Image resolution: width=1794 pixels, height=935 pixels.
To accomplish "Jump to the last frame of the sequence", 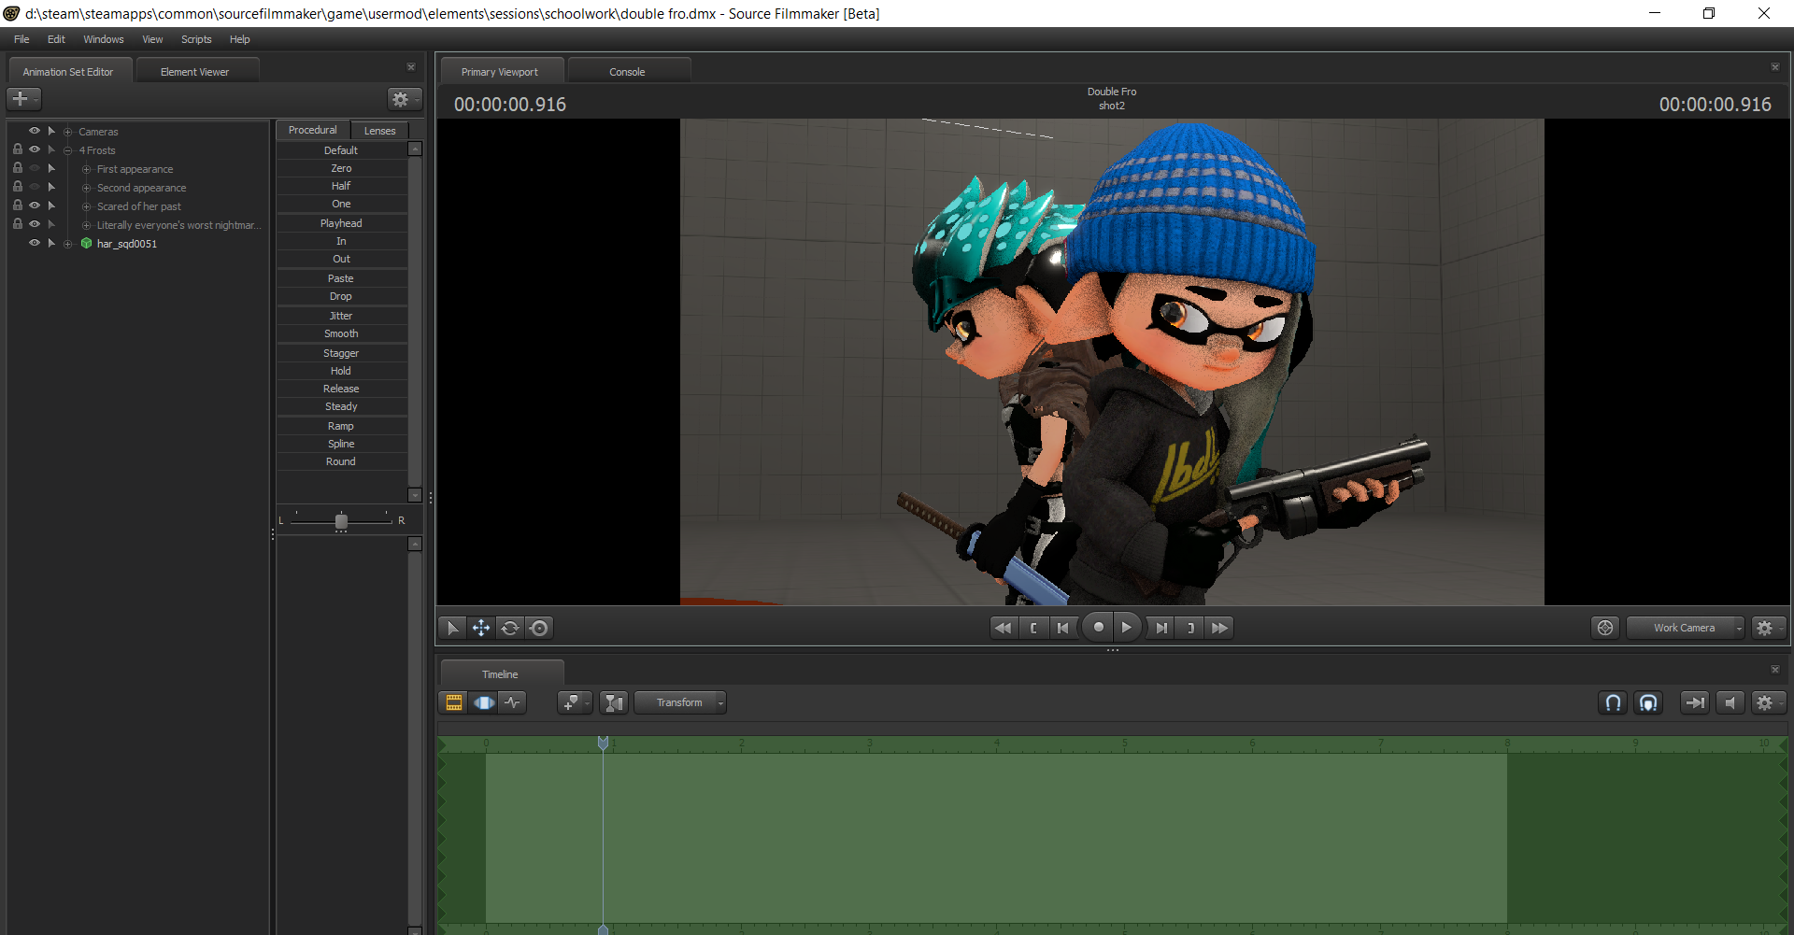I will [x=1219, y=628].
